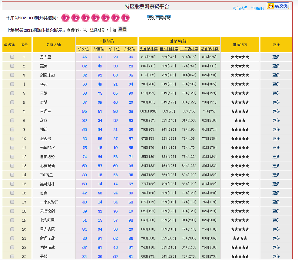Check the box beside 自由职务
Screen dimensions: 298x260
pos(12,157)
